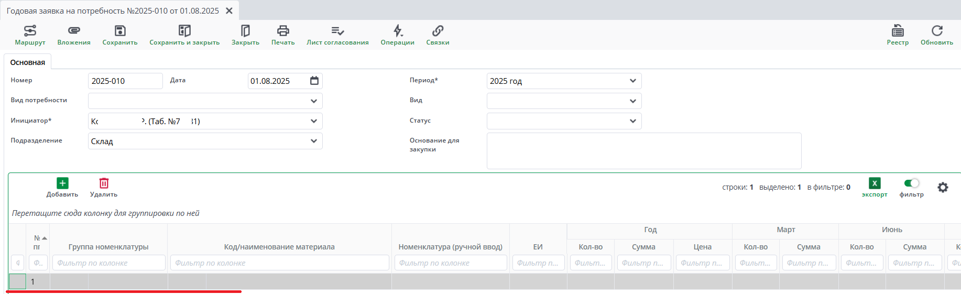Click Обновить refresh icon

click(937, 31)
